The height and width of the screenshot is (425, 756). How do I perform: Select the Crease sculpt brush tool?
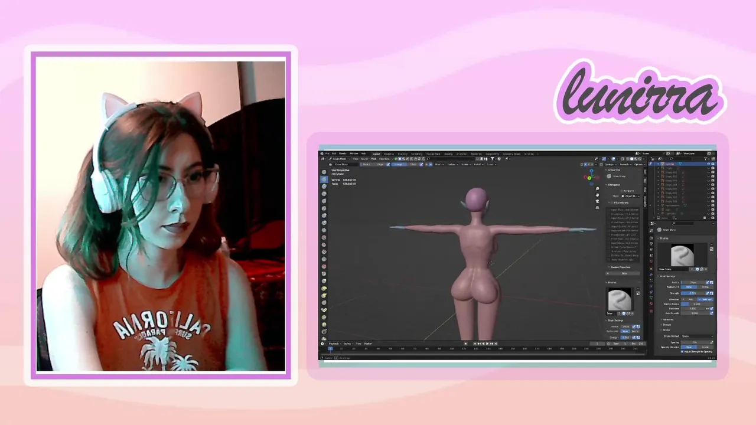click(324, 230)
